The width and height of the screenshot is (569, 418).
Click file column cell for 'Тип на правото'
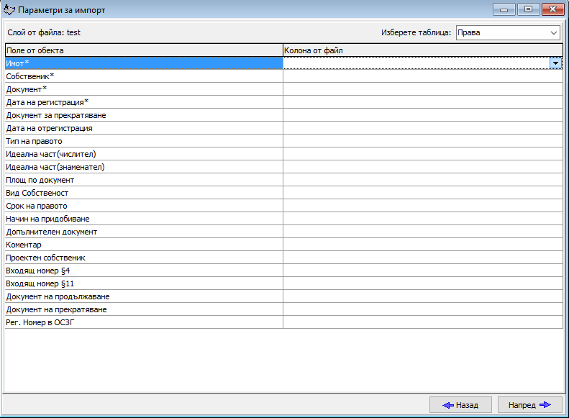coord(422,141)
